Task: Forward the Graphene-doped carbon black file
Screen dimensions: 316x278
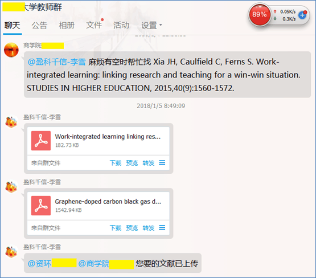Action: point(149,228)
